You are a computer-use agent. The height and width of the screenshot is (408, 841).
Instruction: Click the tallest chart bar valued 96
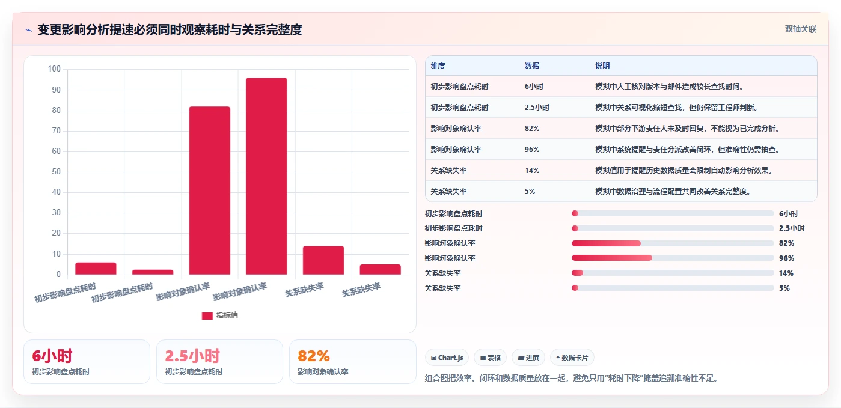(x=266, y=176)
